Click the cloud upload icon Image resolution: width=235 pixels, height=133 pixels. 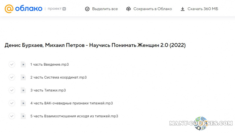click(x=128, y=9)
